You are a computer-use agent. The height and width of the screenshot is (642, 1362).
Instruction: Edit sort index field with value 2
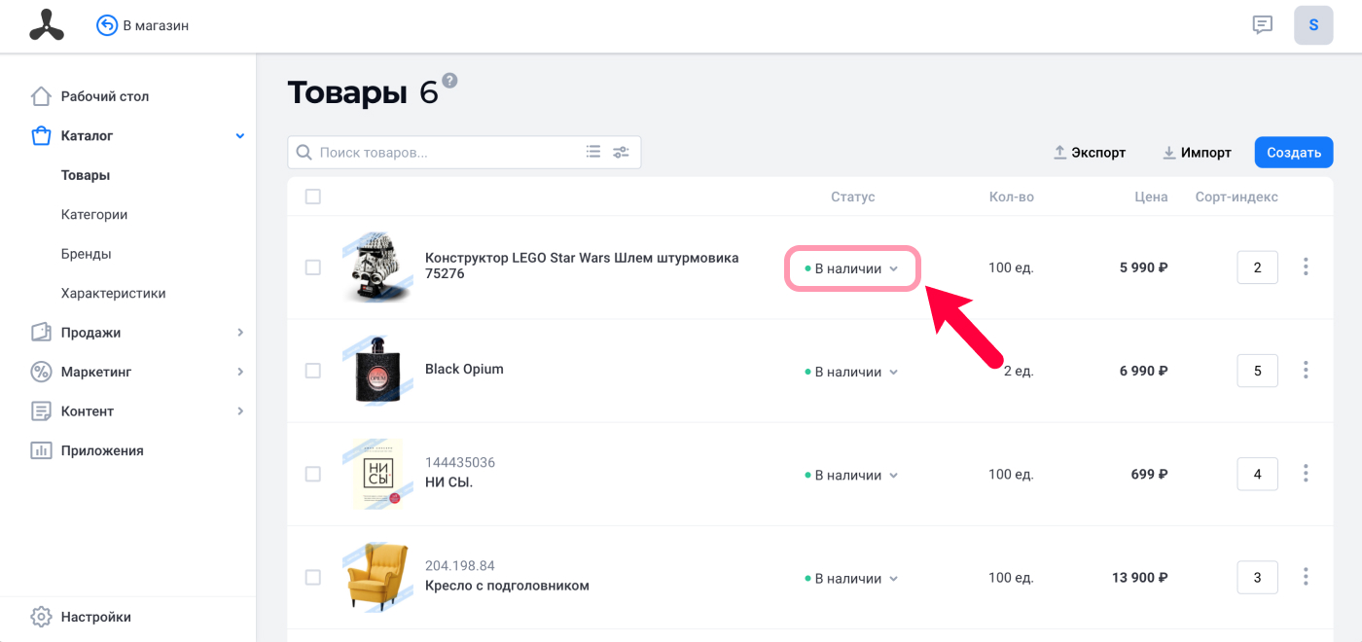1257,267
